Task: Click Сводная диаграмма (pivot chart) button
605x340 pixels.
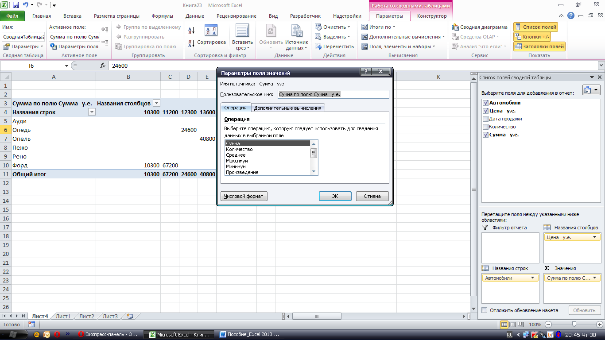Action: 480,27
